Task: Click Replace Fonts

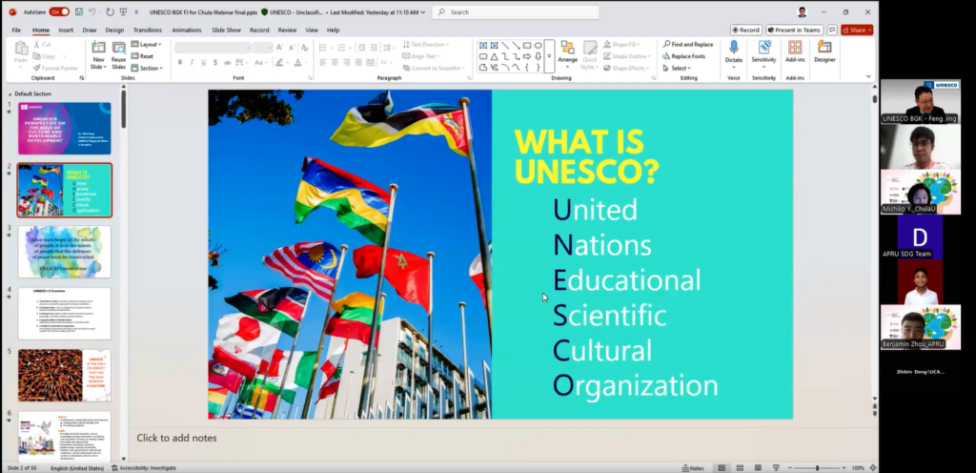Action: pyautogui.click(x=684, y=56)
